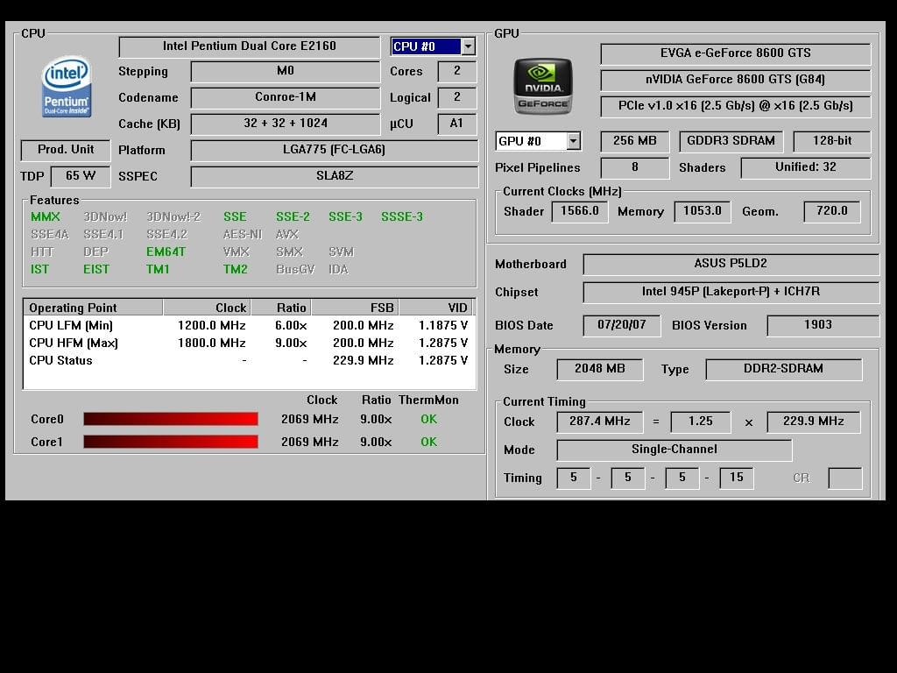The image size is (897, 673).
Task: Click the SSSE-3 feature label
Action: [x=402, y=217]
